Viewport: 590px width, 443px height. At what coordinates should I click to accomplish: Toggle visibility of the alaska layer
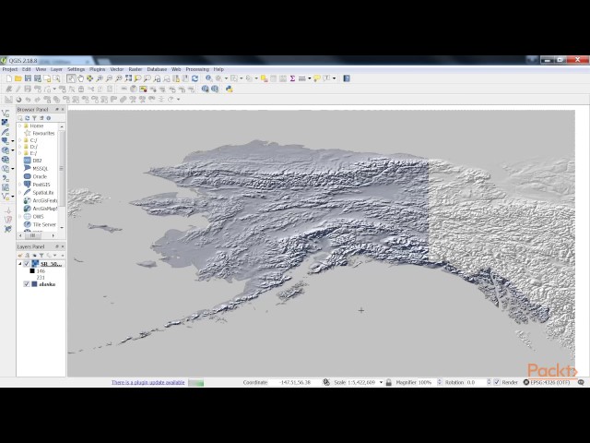(27, 284)
